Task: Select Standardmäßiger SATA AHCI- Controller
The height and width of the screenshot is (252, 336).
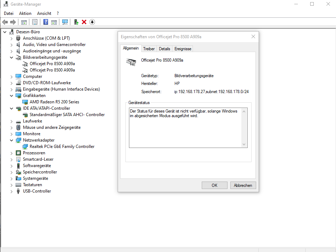Action: pyautogui.click(x=67, y=115)
